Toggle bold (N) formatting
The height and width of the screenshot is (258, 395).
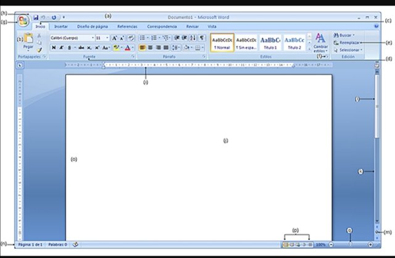point(54,48)
